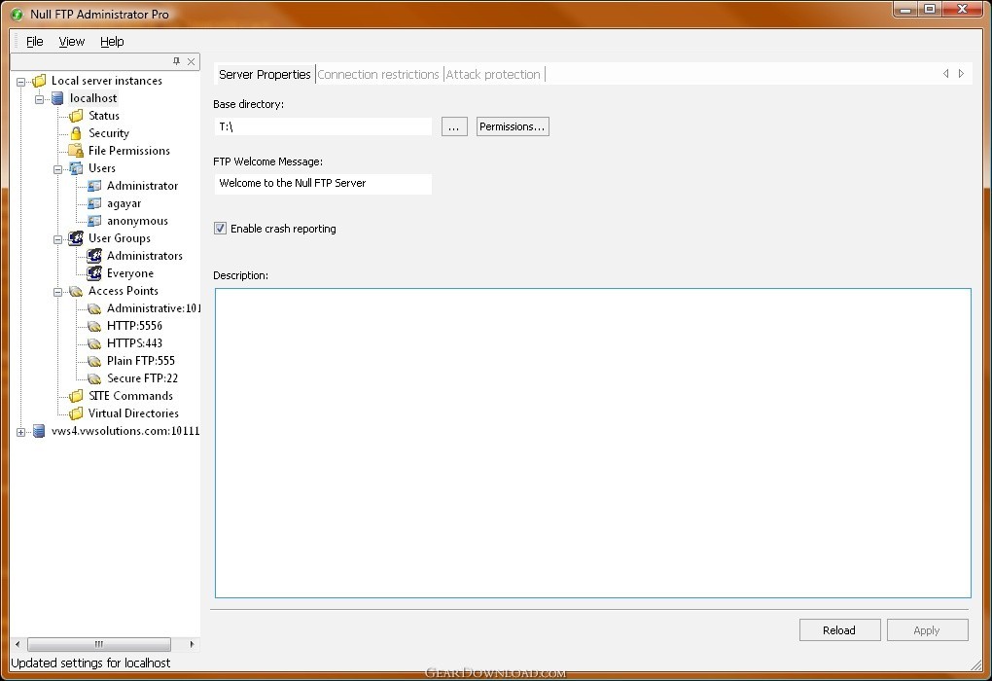Screen dimensions: 992x681
Task: Click the Administrators group icon
Action: pyautogui.click(x=94, y=256)
